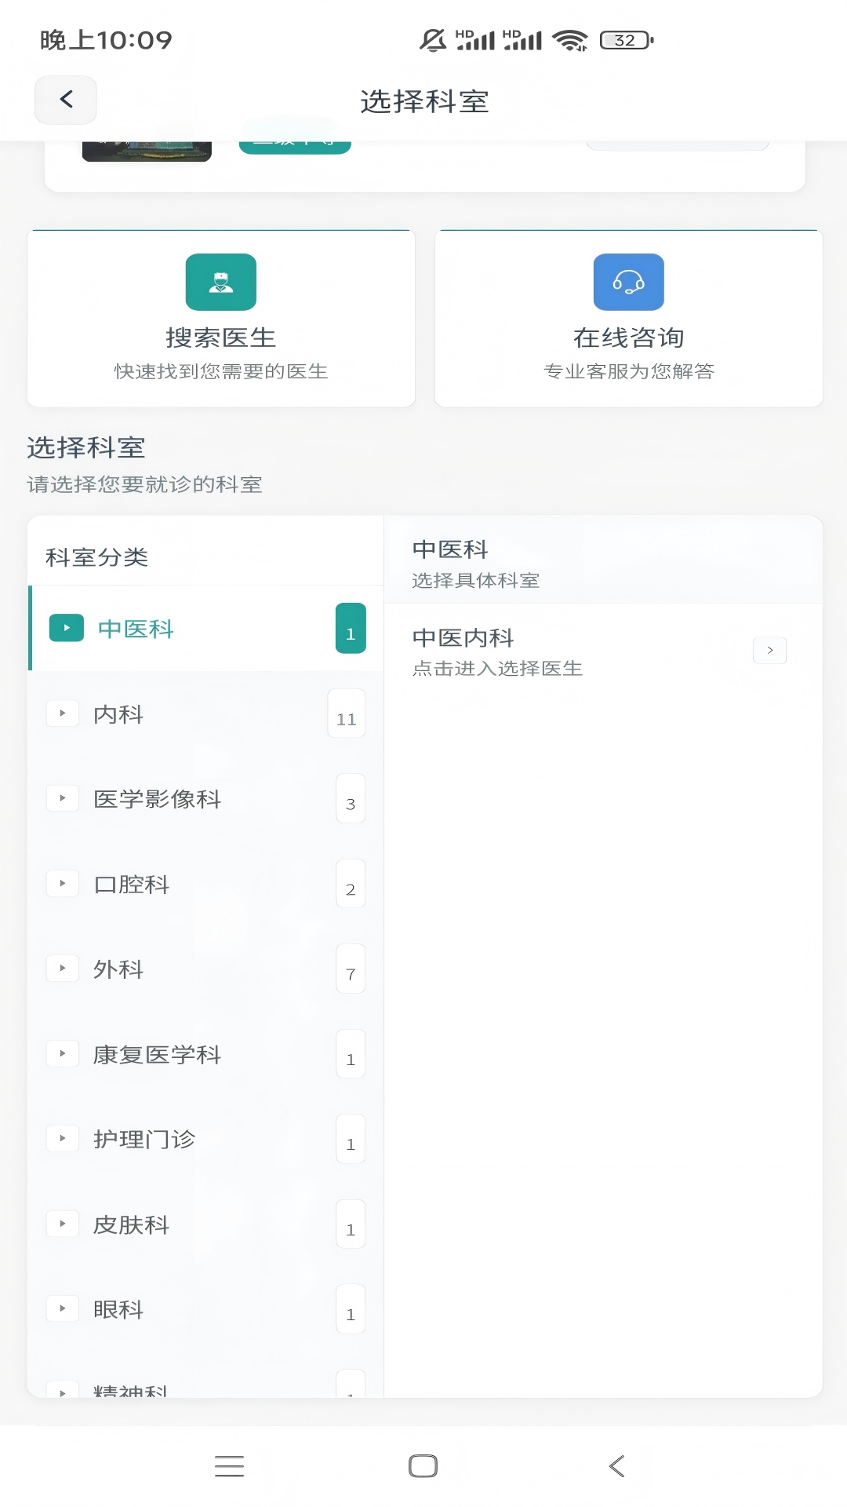The image size is (847, 1507).
Task: Select the 护理门诊 category
Action: [205, 1139]
